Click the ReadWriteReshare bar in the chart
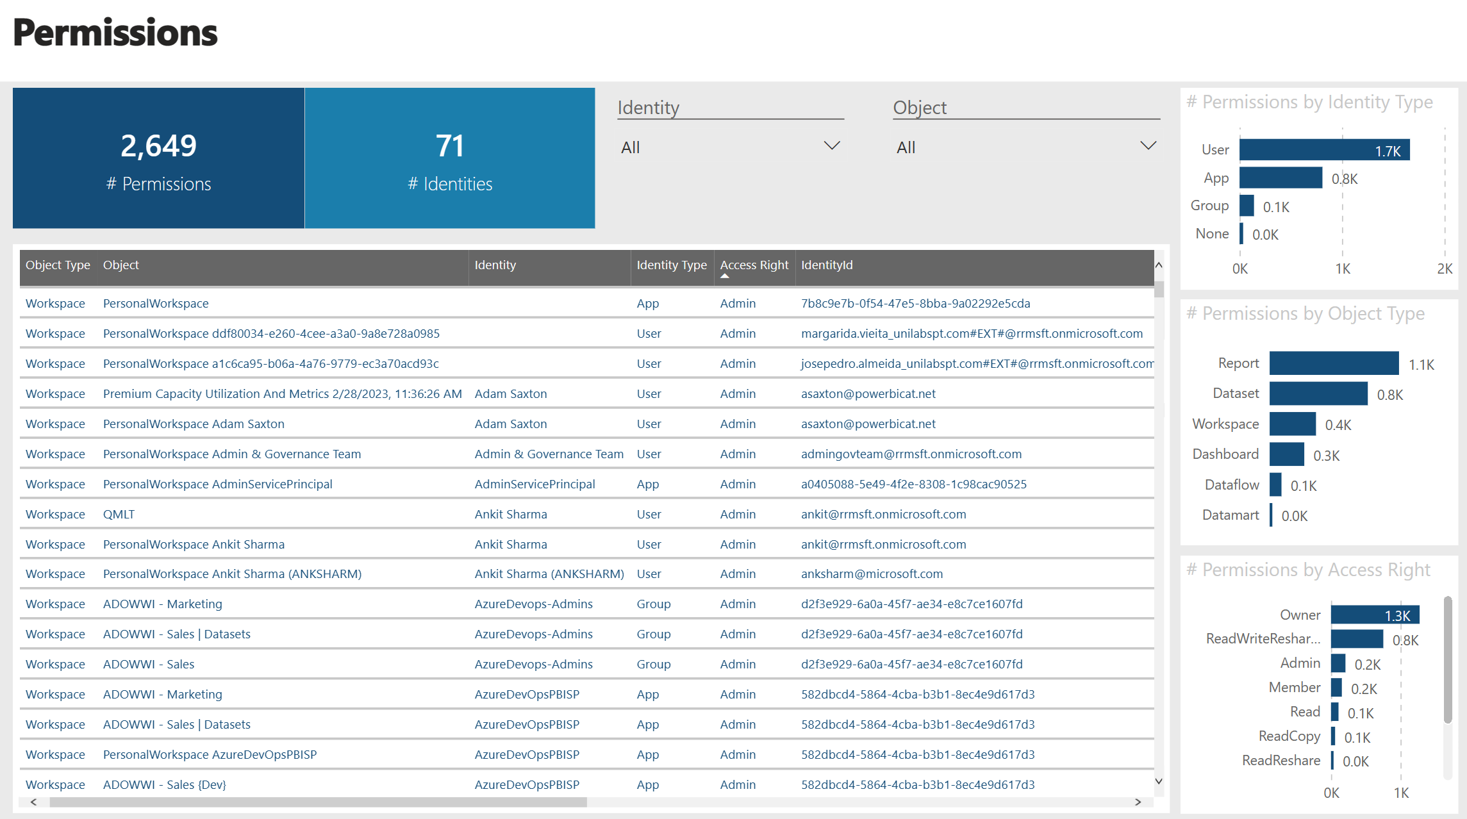This screenshot has height=819, width=1467. coord(1356,639)
